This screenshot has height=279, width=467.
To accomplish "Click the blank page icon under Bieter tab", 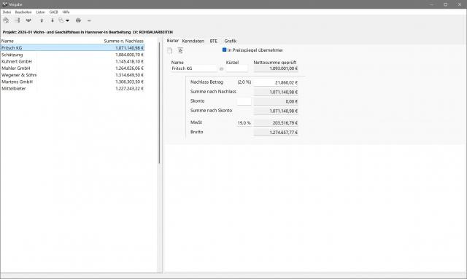I will click(170, 50).
